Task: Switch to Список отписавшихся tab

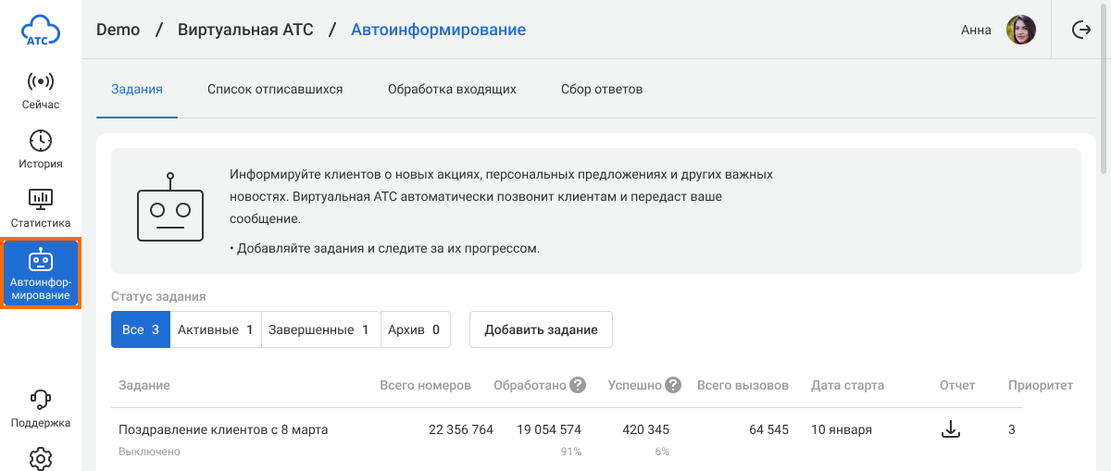Action: (275, 90)
